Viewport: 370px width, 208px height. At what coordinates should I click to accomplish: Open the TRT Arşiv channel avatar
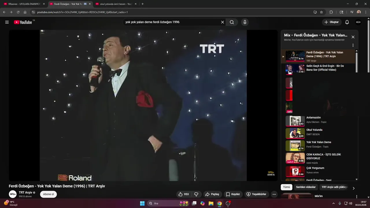click(x=13, y=194)
